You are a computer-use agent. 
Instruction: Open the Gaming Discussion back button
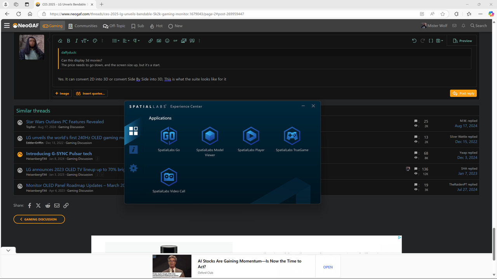[39, 219]
